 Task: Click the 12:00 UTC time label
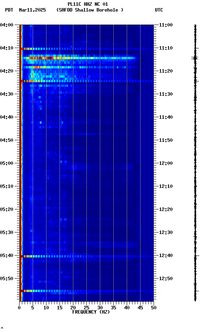(166, 163)
